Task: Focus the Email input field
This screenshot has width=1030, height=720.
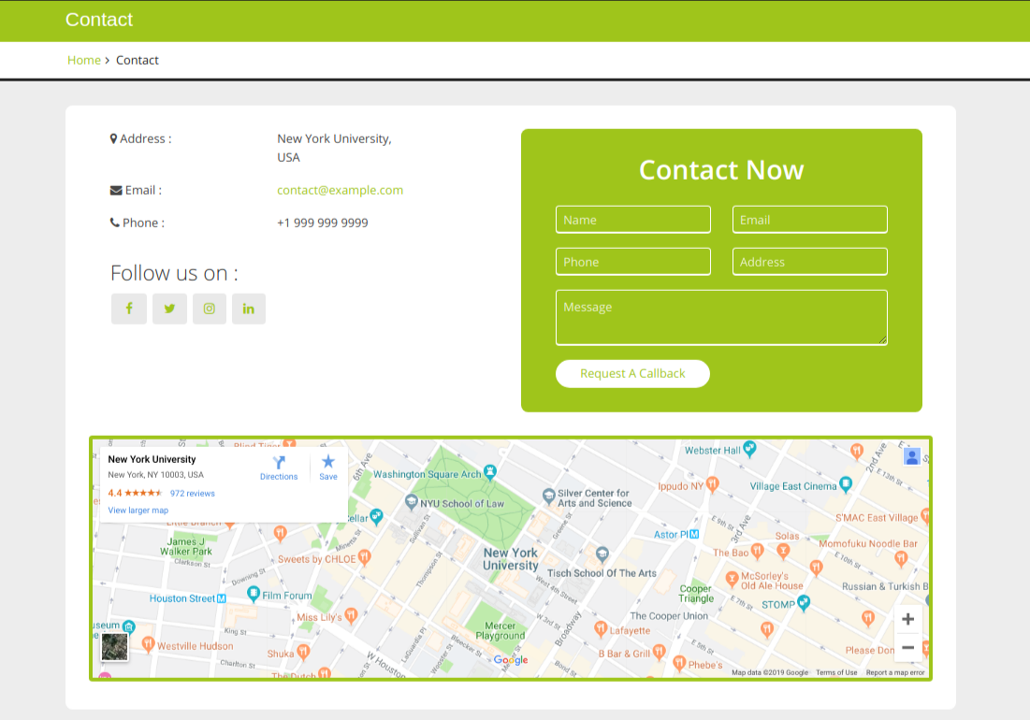Action: pos(810,219)
